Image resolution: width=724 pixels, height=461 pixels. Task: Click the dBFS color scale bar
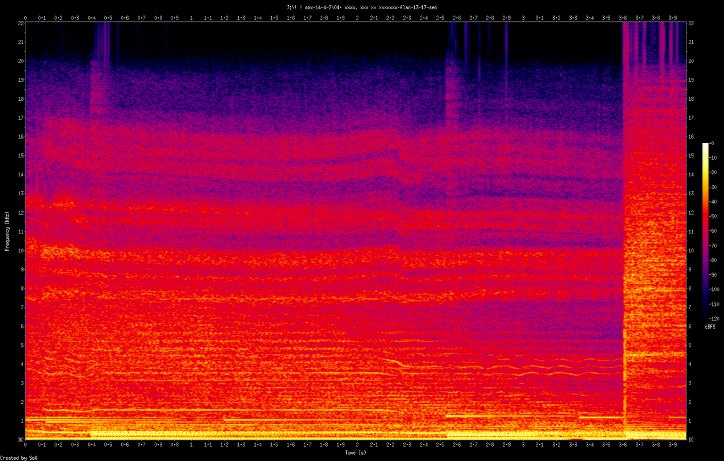tap(705, 231)
